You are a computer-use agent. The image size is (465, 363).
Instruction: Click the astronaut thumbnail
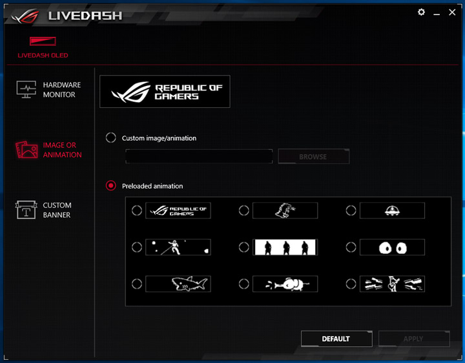(x=178, y=247)
